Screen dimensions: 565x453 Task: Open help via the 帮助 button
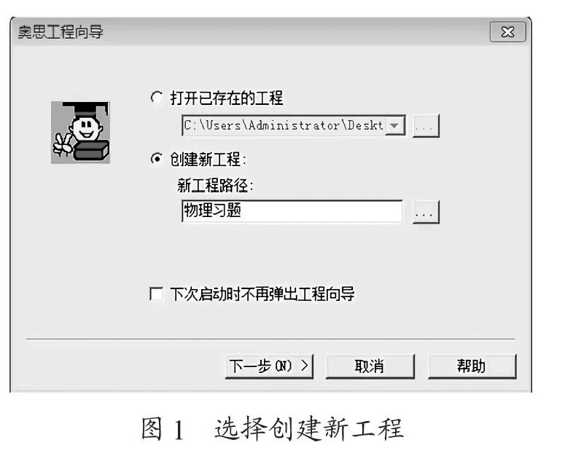pos(472,366)
